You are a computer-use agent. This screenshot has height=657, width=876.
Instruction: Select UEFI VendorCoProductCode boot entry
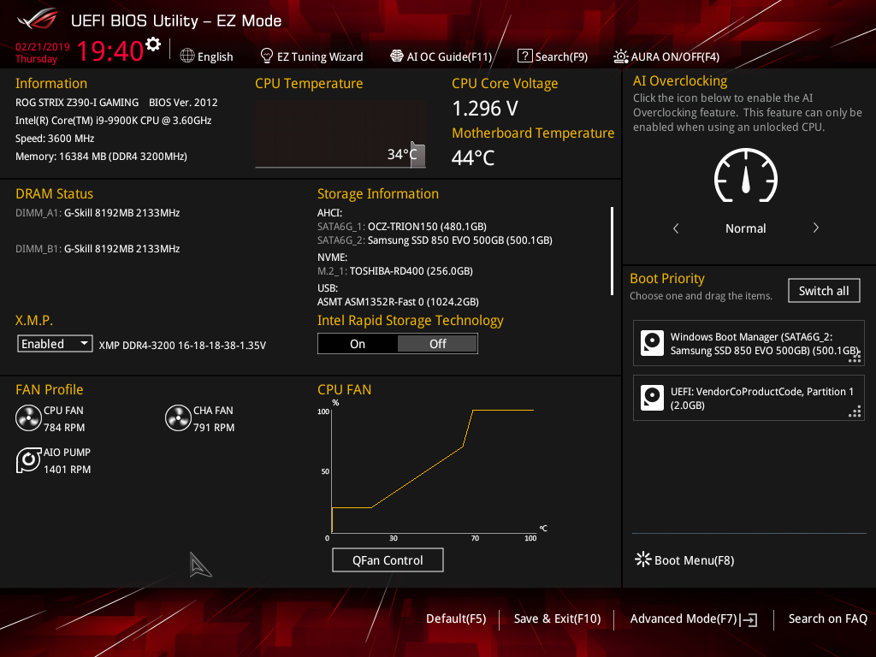tap(749, 398)
